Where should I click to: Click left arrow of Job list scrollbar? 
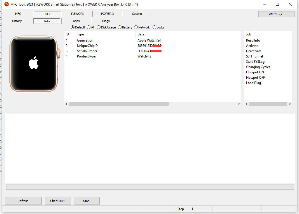pyautogui.click(x=247, y=104)
